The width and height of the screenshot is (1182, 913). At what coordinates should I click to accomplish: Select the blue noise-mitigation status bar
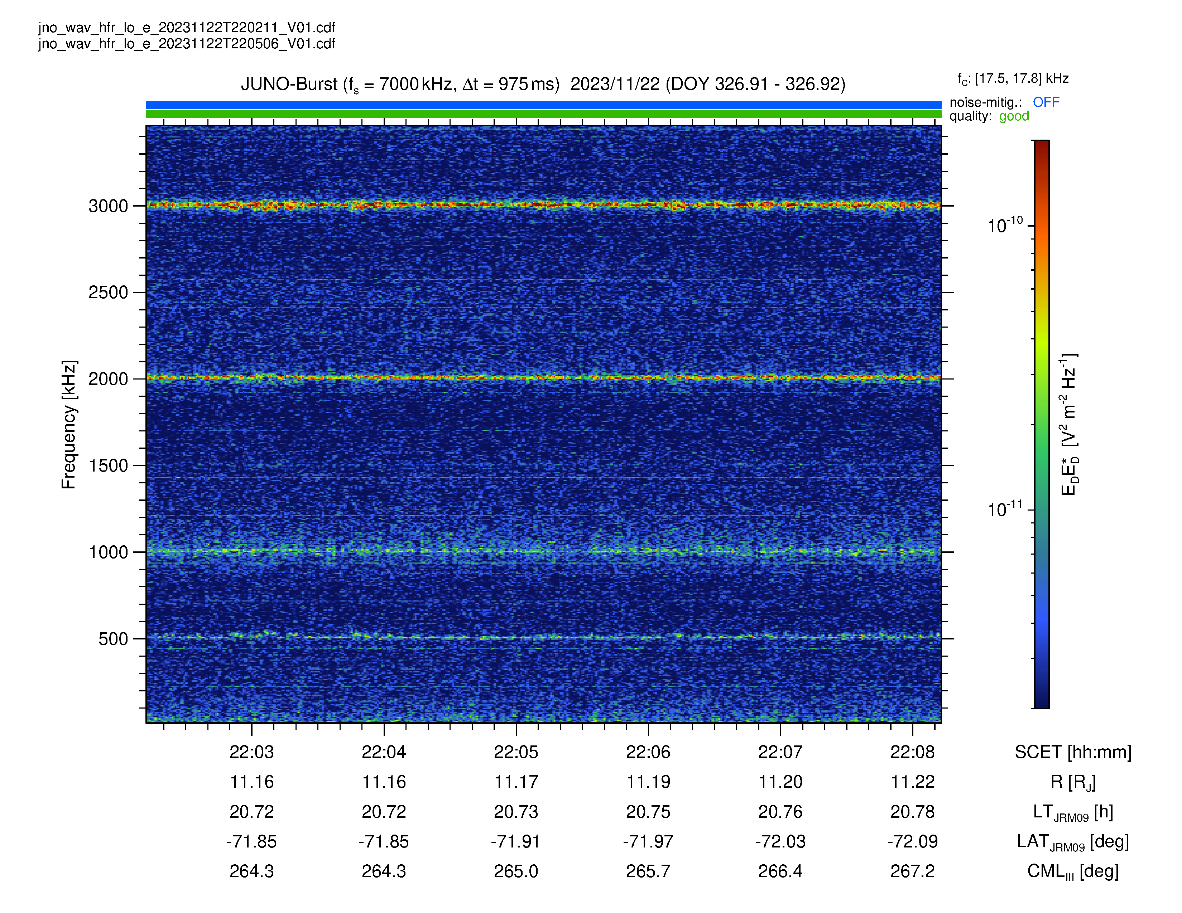coord(543,105)
